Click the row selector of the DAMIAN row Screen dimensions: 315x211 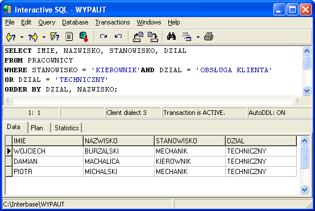click(x=9, y=162)
